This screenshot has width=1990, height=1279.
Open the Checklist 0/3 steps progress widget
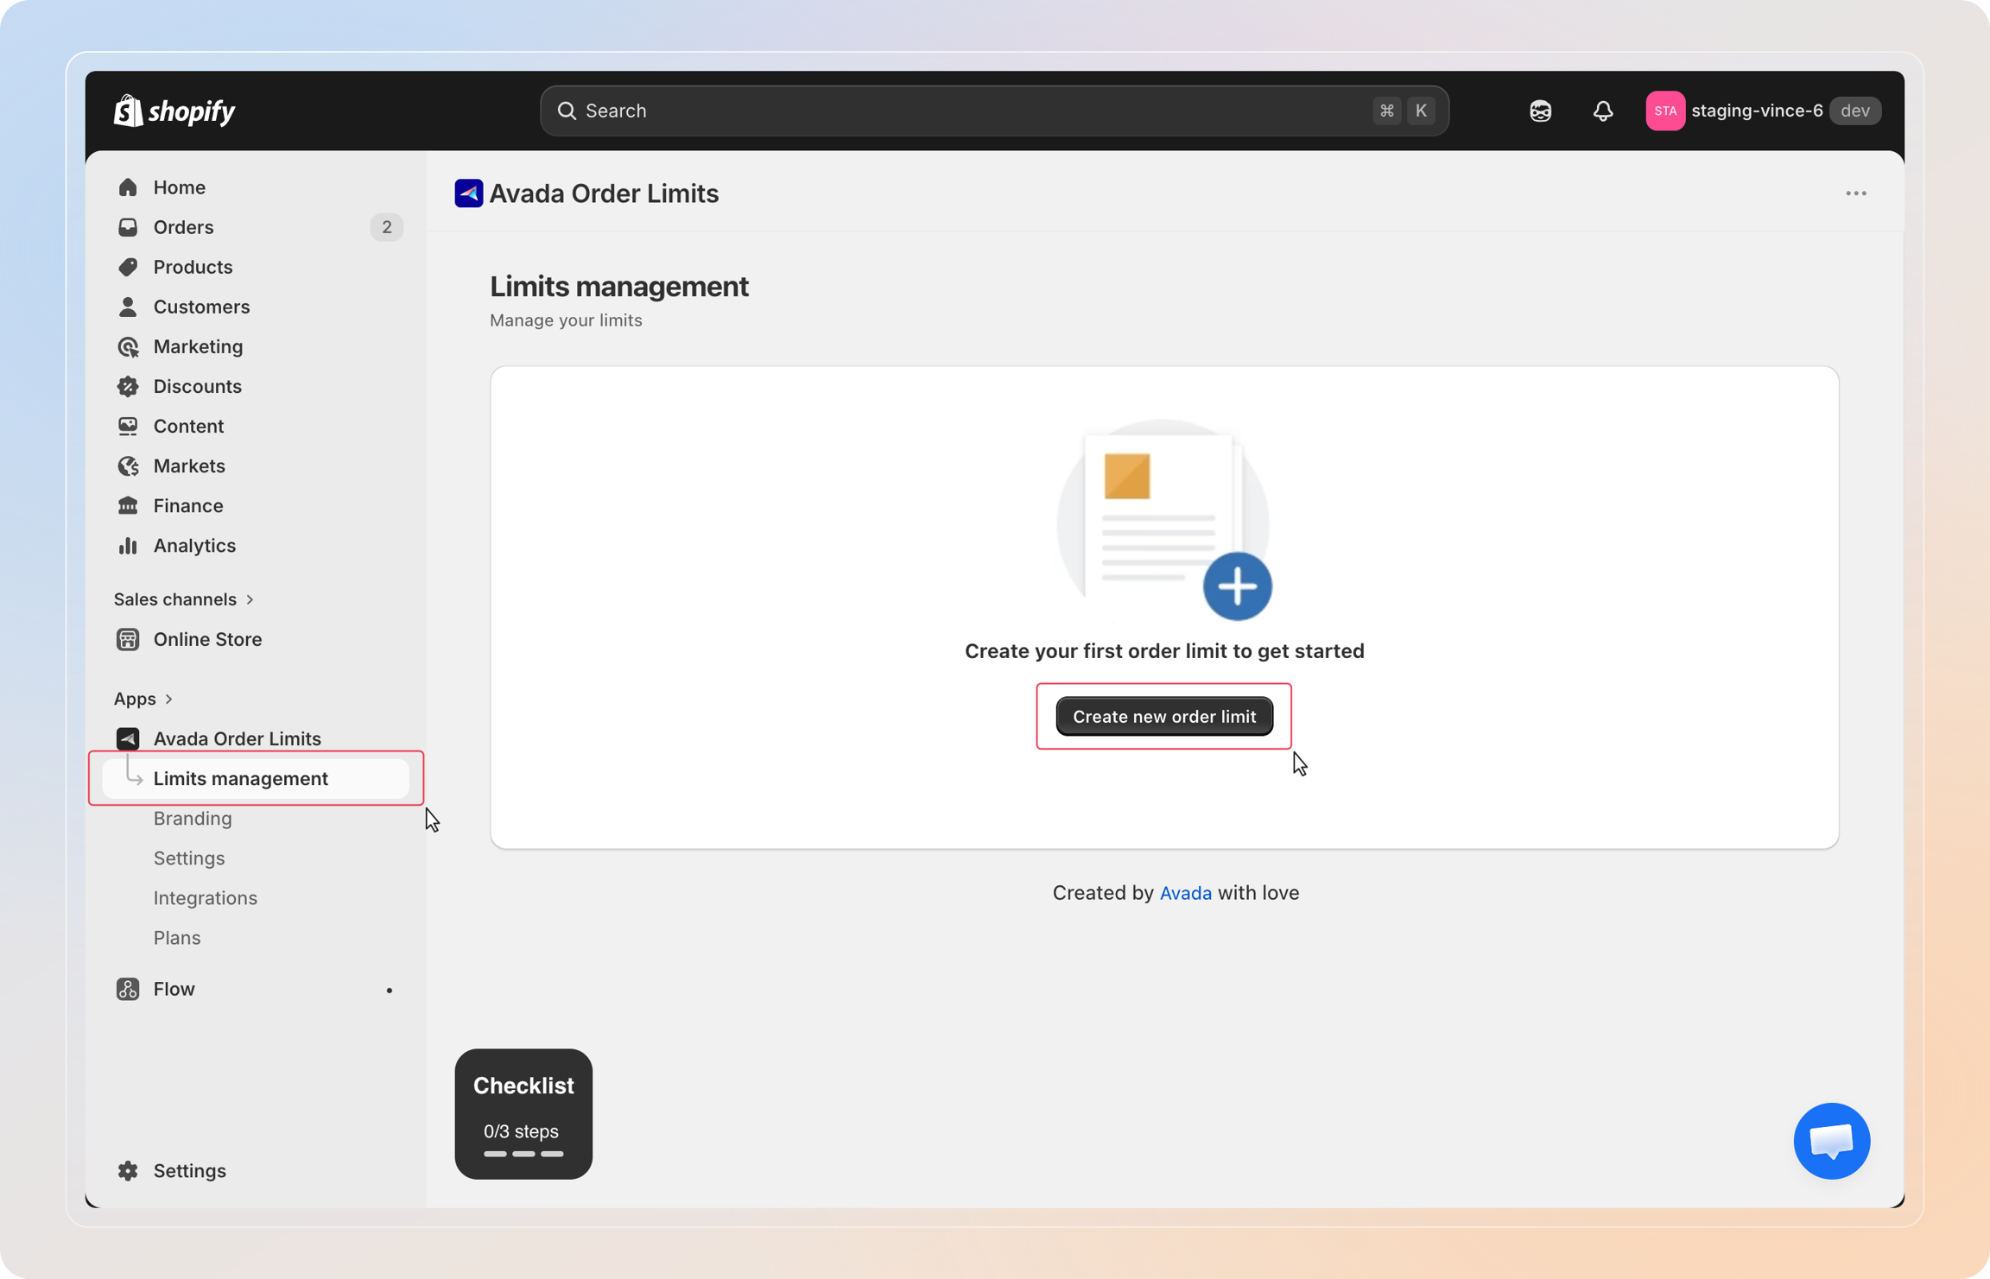[x=523, y=1114]
